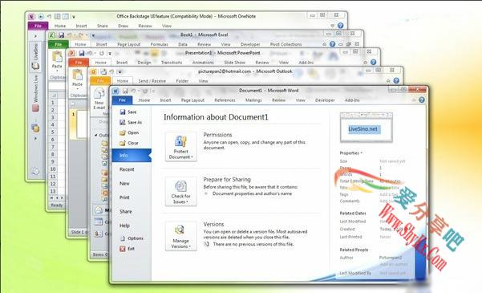482x293 pixels.
Task: Open the Manage Versions dropdown
Action: pyautogui.click(x=181, y=236)
